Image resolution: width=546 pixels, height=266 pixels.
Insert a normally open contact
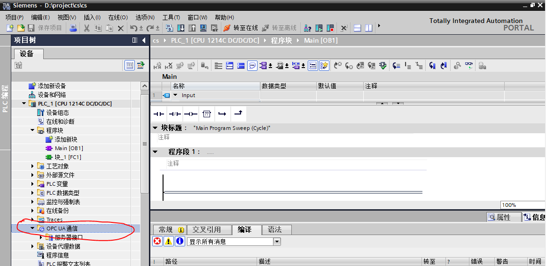coord(159,114)
